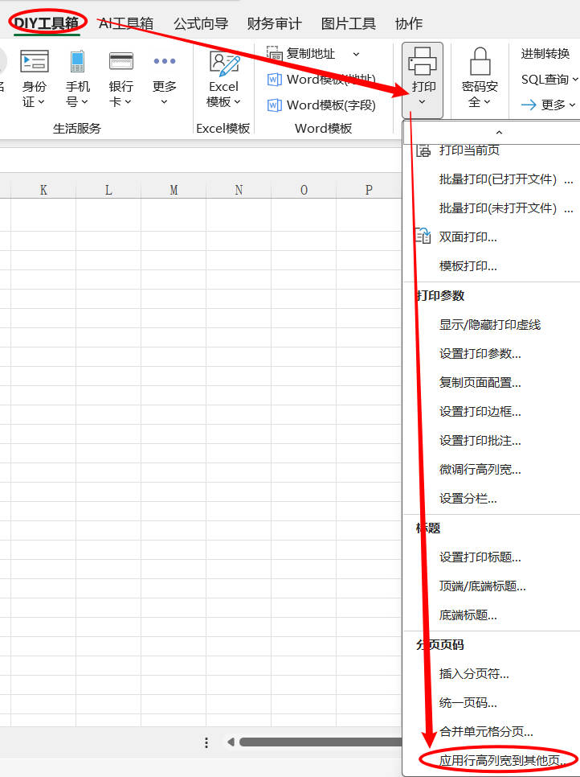Open the Excel模板 icon
The height and width of the screenshot is (777, 580).
[224, 64]
